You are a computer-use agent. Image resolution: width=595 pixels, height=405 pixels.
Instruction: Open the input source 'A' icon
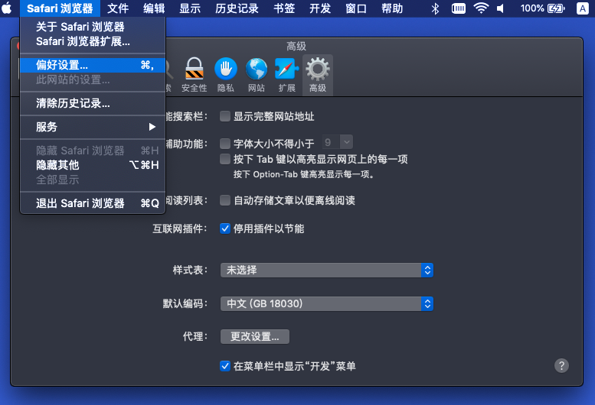pos(582,8)
